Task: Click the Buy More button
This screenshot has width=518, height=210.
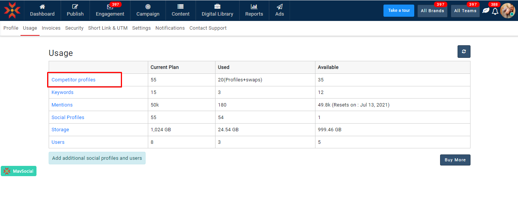Action: tap(455, 160)
